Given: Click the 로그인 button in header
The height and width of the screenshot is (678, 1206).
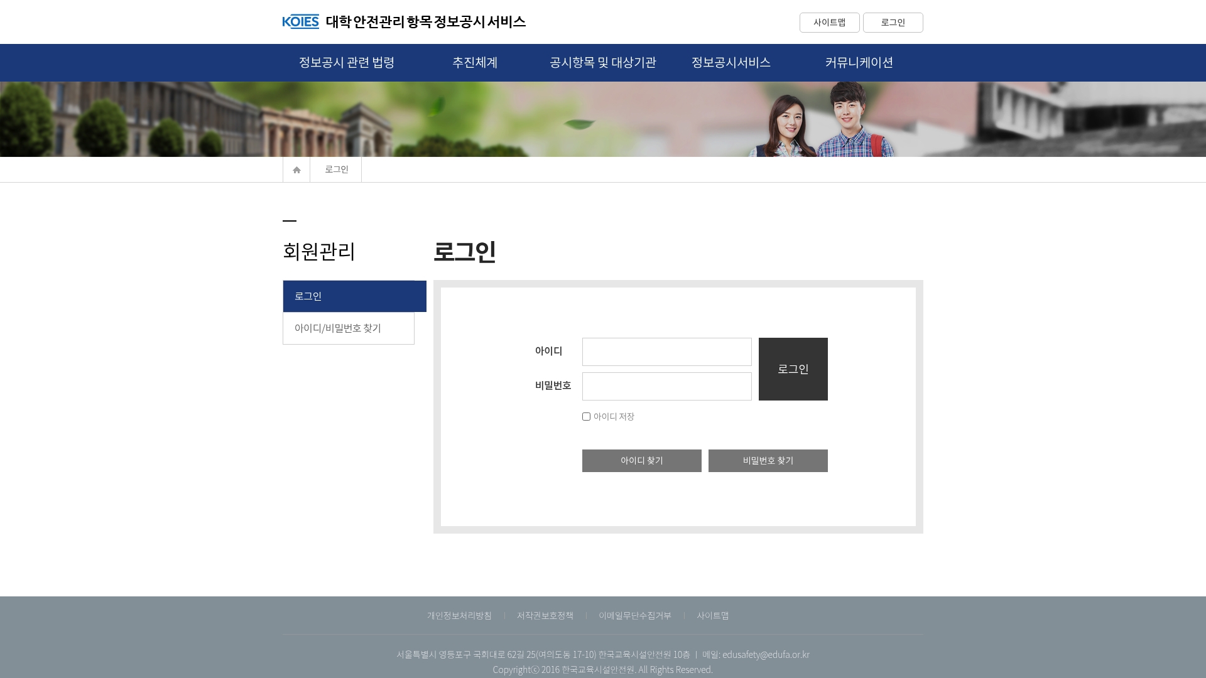Looking at the screenshot, I should click(893, 23).
